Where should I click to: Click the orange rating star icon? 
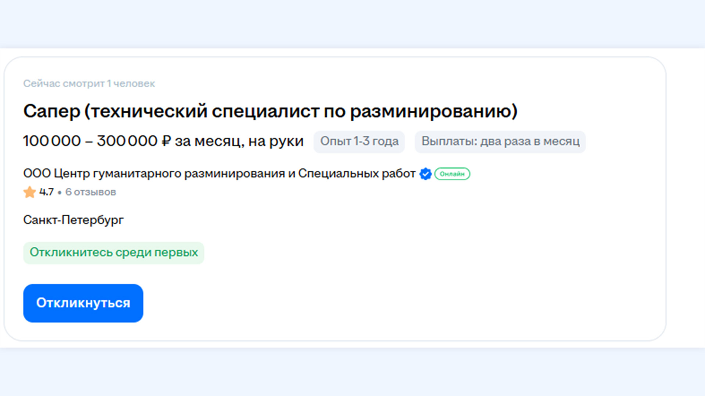29,192
